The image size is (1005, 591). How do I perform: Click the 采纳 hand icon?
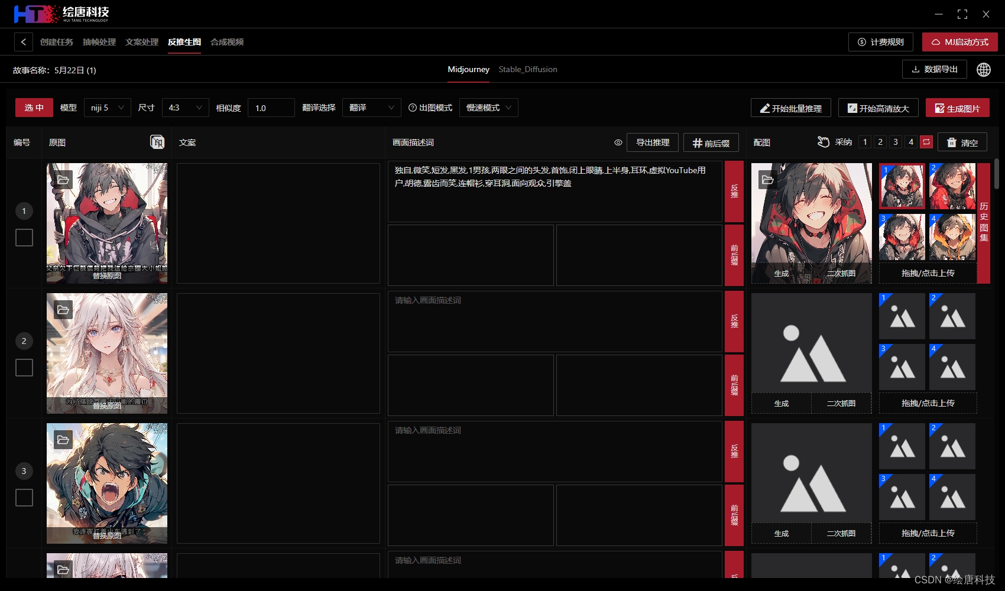[x=824, y=142]
